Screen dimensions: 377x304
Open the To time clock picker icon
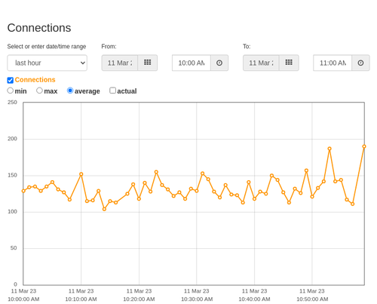[x=360, y=63]
